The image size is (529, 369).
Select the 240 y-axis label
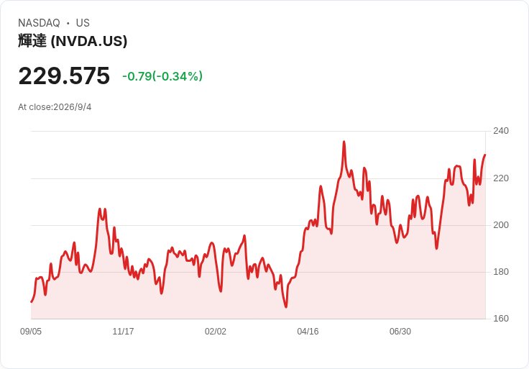501,131
